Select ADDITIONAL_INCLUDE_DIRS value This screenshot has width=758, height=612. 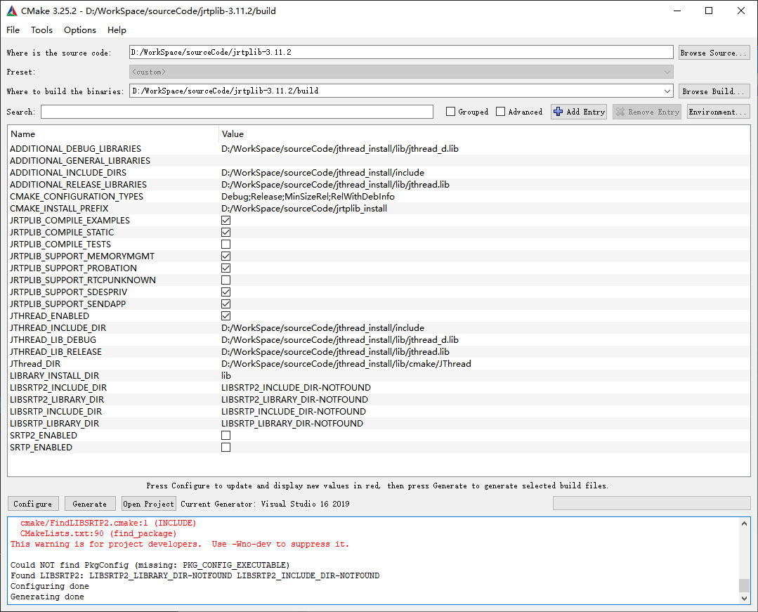tap(323, 173)
